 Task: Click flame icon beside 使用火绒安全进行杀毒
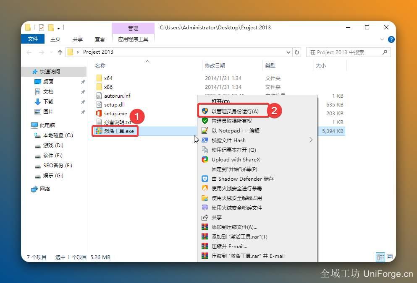tap(205, 188)
